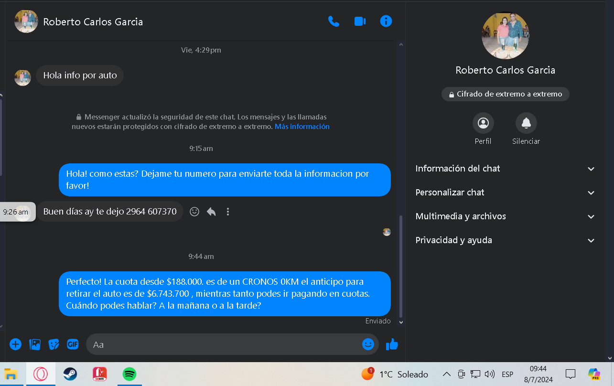Start a voice call with Roberto
This screenshot has height=386, width=614.
[334, 21]
